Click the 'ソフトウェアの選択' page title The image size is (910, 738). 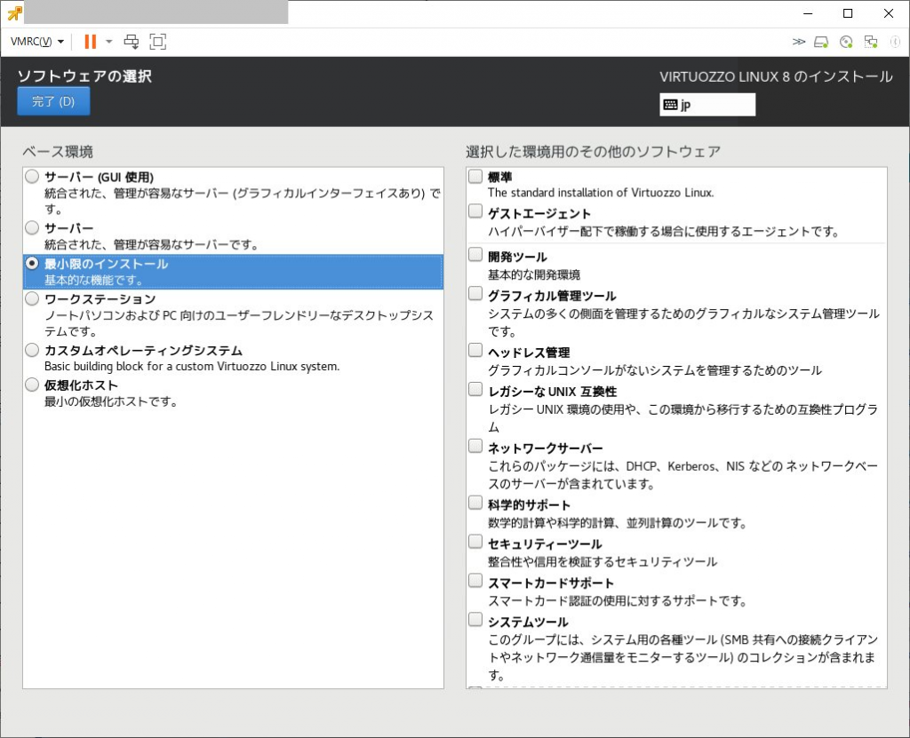[x=84, y=76]
